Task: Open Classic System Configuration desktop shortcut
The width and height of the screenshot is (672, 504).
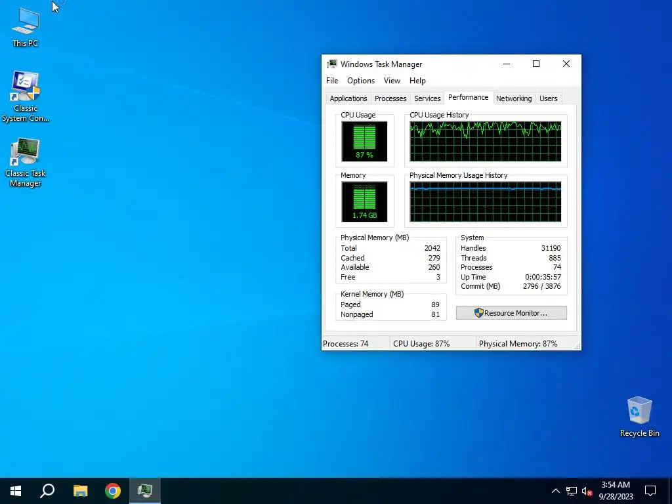Action: click(x=26, y=97)
